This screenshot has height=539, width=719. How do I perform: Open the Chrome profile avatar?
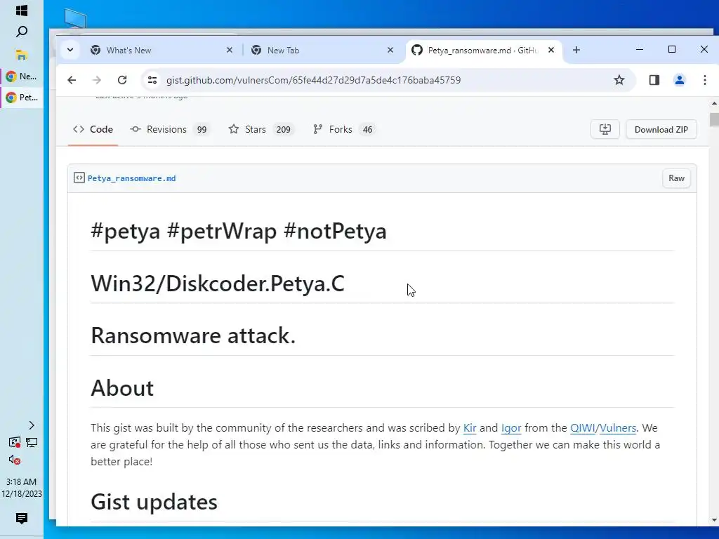[680, 80]
